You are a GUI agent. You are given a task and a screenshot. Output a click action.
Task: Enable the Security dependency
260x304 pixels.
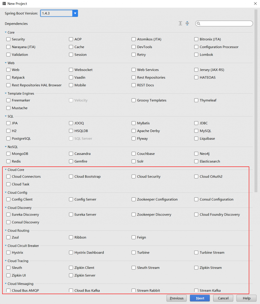pos(8,39)
